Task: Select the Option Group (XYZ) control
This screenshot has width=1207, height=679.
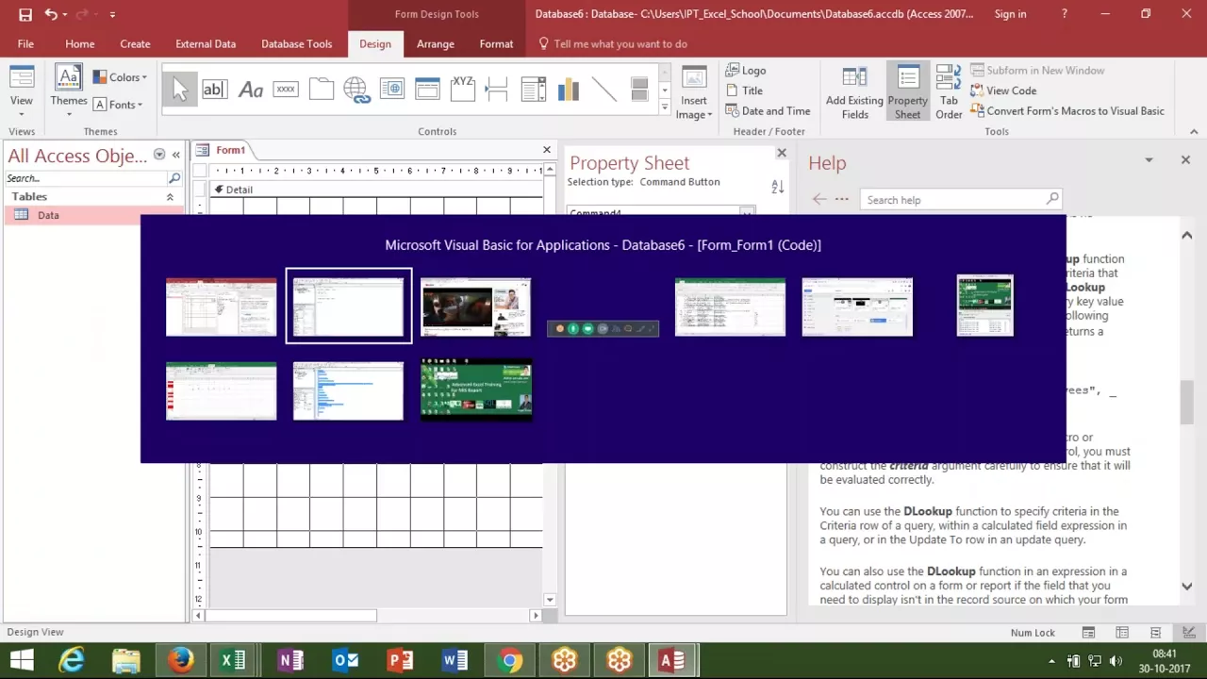Action: coord(463,90)
